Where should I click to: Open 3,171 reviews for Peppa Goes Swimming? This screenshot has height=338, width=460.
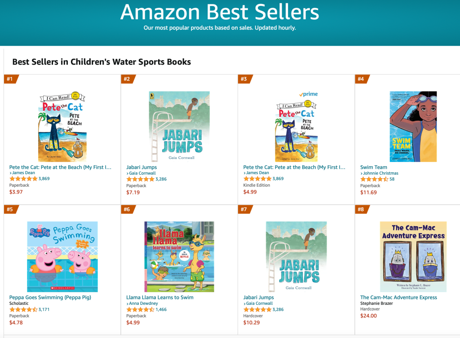pyautogui.click(x=44, y=309)
